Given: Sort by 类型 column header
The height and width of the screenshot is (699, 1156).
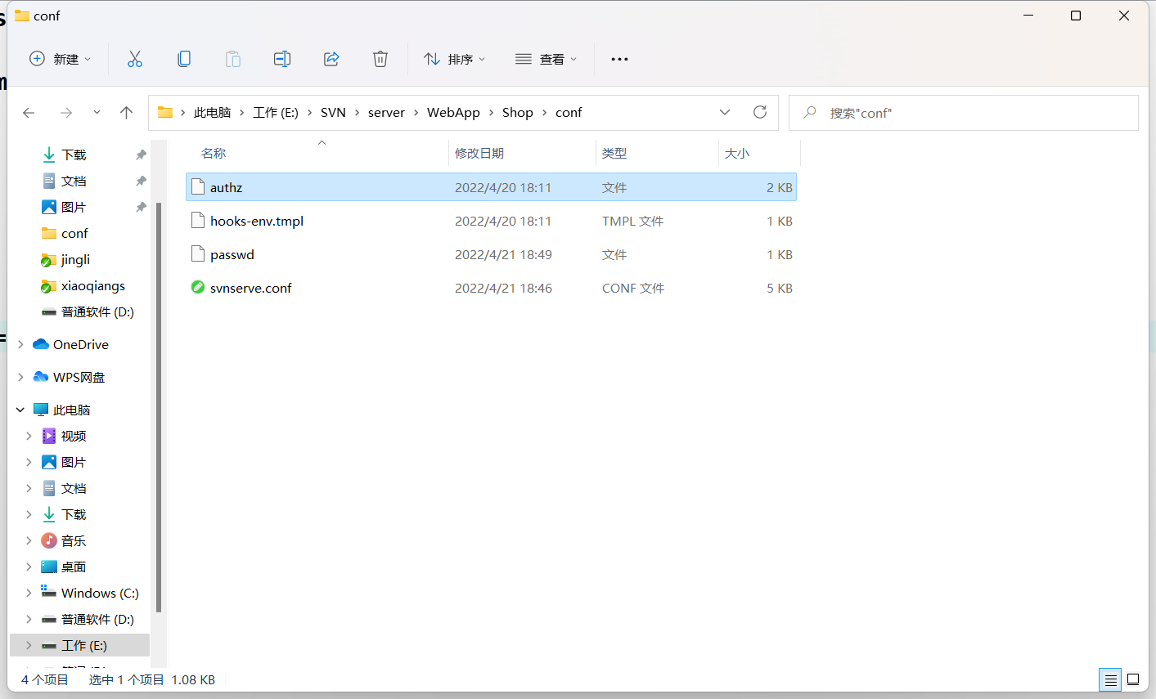Looking at the screenshot, I should (614, 153).
